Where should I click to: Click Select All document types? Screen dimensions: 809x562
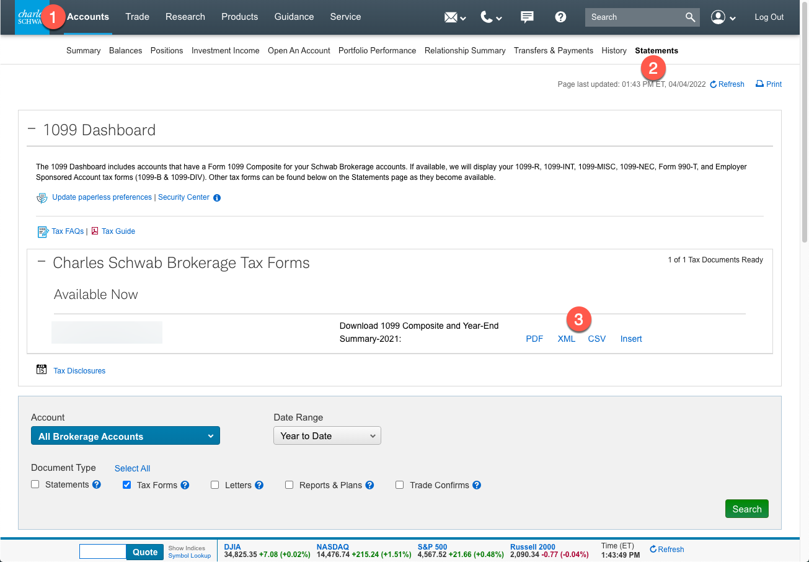tap(132, 468)
